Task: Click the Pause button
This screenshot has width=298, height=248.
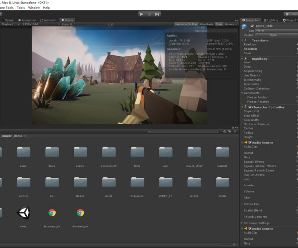Action: [149, 14]
